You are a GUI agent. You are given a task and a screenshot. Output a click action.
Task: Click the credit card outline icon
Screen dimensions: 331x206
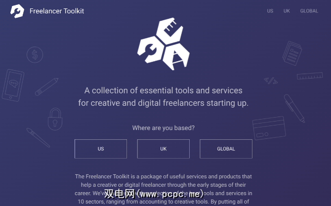point(269,128)
